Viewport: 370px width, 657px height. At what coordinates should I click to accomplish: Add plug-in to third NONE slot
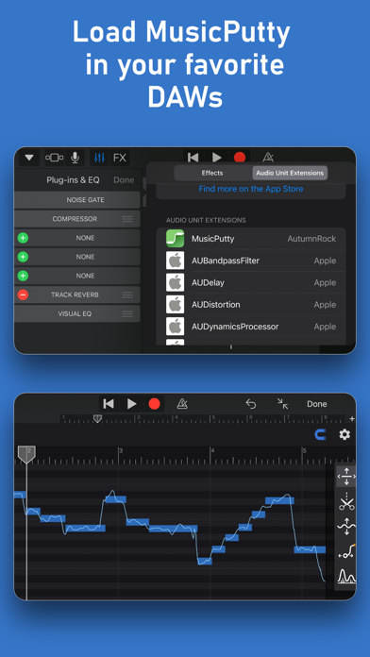[23, 276]
